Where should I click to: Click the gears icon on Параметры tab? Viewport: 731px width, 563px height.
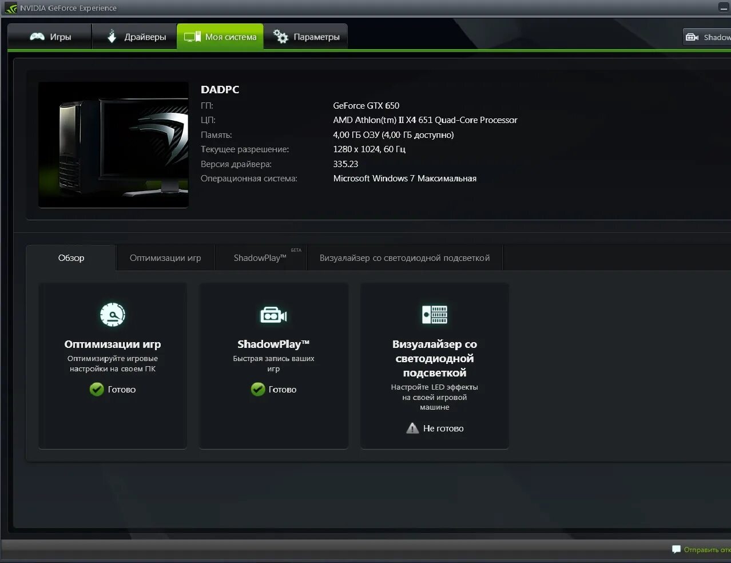pyautogui.click(x=280, y=37)
